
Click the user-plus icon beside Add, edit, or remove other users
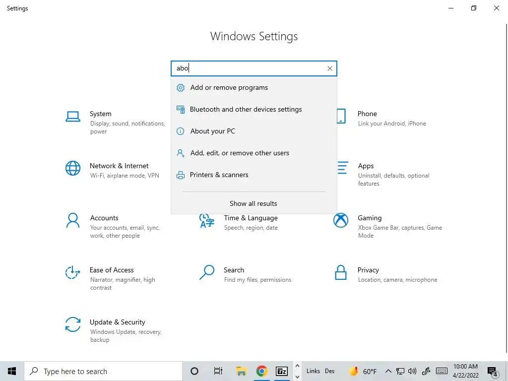(181, 153)
